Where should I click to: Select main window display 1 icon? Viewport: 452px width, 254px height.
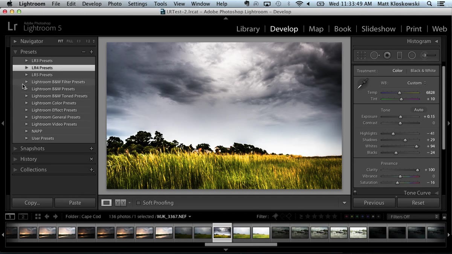click(10, 216)
